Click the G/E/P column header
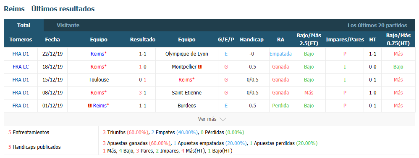This screenshot has width=419, height=158. click(x=226, y=40)
